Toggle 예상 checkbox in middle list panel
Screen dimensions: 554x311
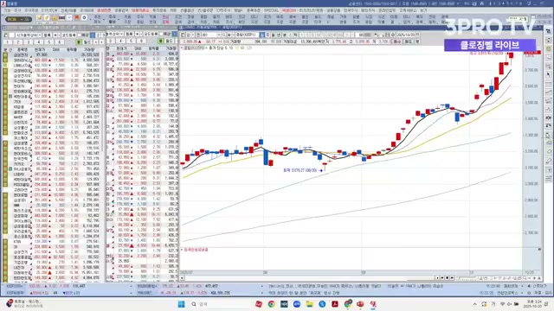pyautogui.click(x=161, y=35)
